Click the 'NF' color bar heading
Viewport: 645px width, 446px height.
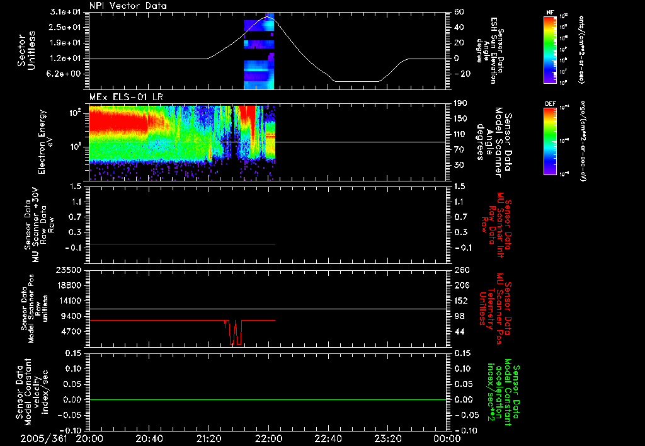551,13
